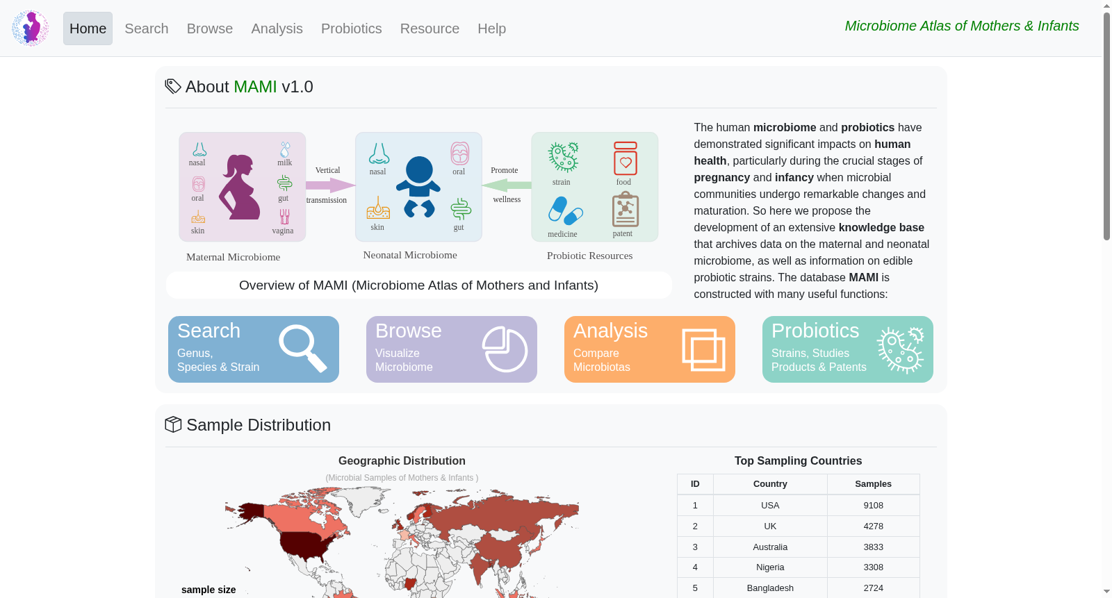Click the 3308 samples value

pyautogui.click(x=874, y=567)
